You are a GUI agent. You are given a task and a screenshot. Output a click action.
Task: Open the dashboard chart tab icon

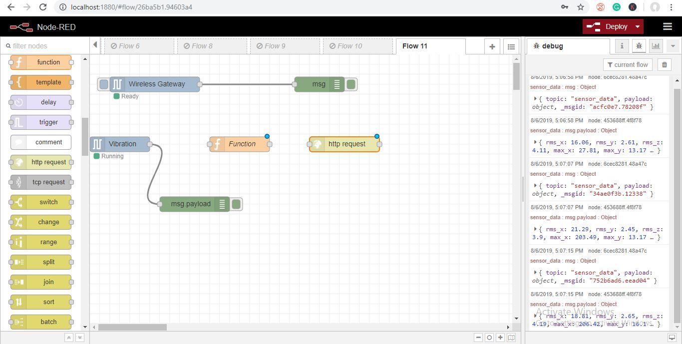656,46
